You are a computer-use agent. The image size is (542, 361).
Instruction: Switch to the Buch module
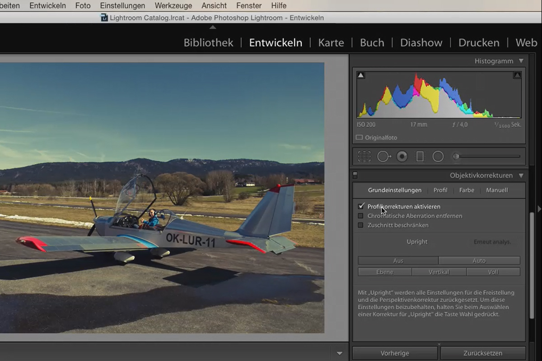[372, 43]
